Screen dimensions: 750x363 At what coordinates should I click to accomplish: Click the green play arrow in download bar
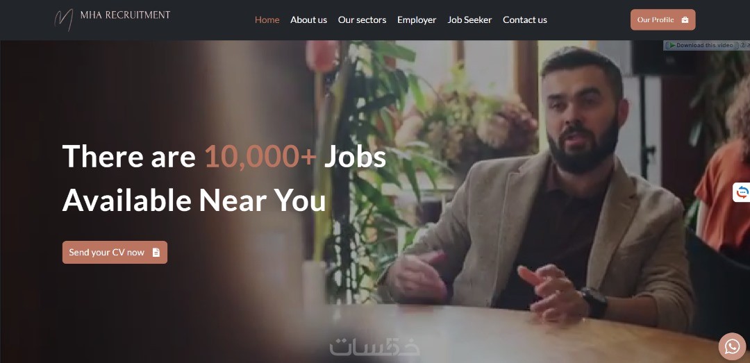tap(672, 45)
